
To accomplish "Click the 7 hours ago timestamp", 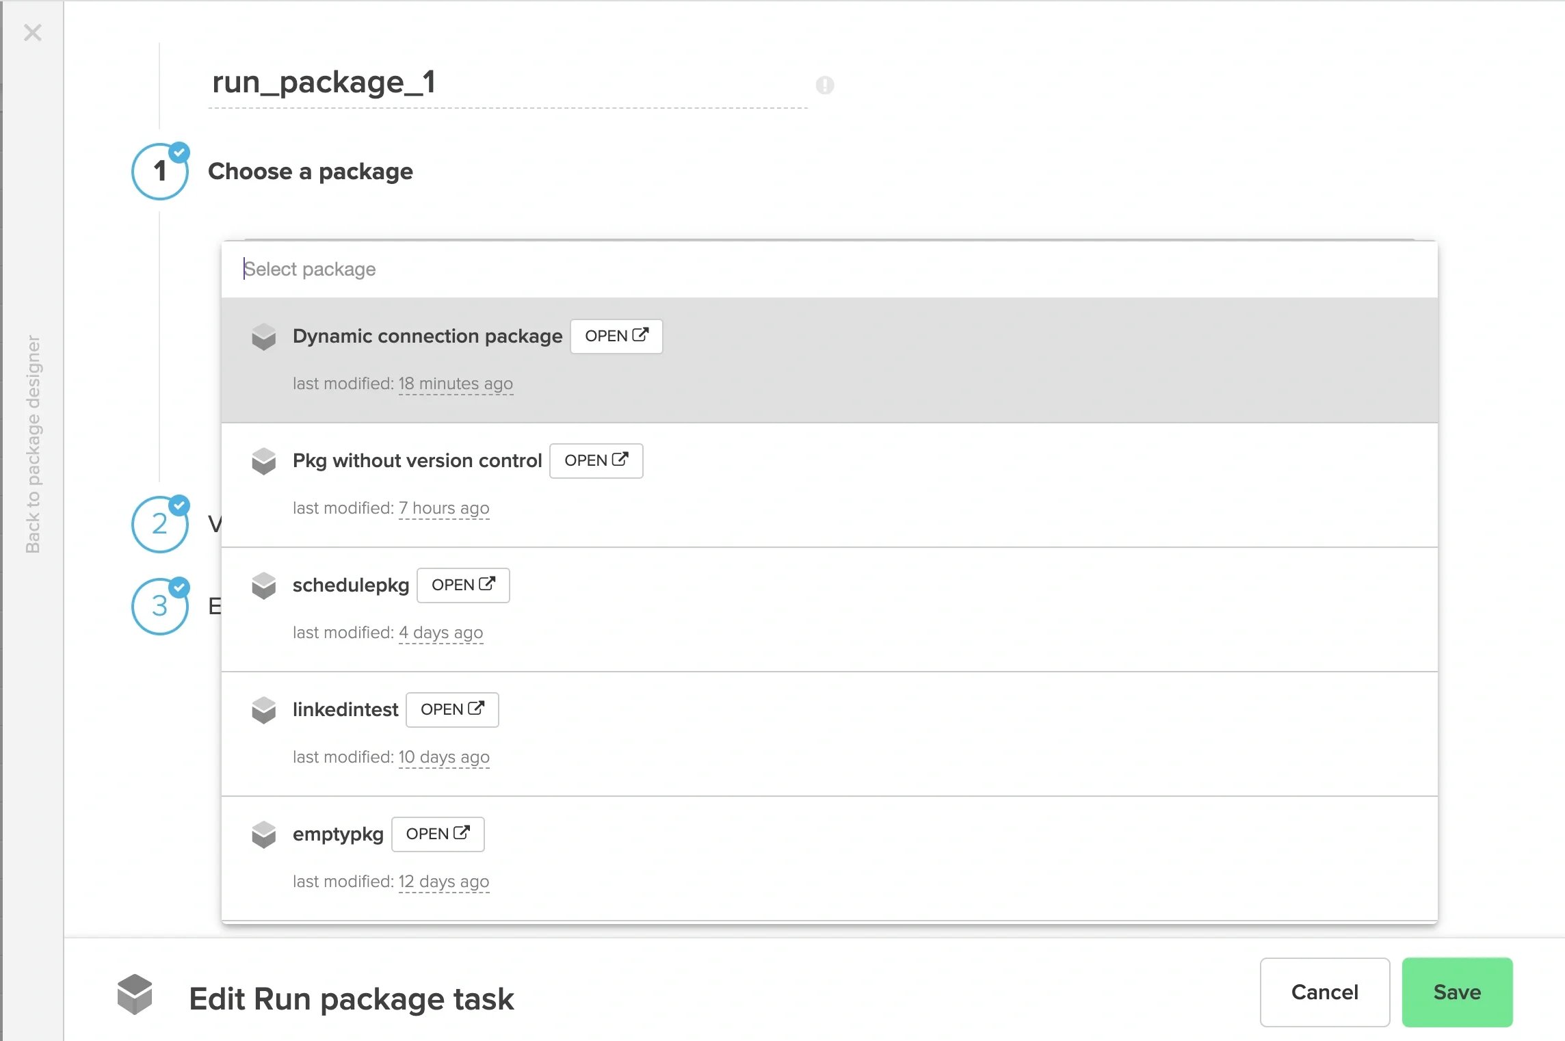I will [444, 508].
